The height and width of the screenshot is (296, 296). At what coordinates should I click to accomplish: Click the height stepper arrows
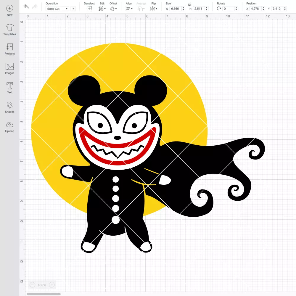[x=207, y=9]
